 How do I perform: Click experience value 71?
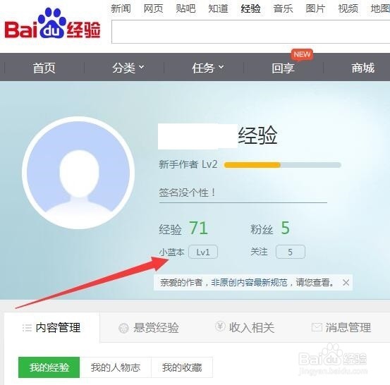pyautogui.click(x=198, y=228)
